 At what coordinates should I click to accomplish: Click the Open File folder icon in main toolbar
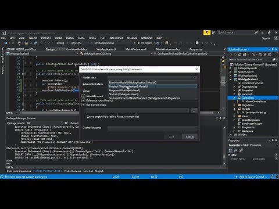point(26,43)
